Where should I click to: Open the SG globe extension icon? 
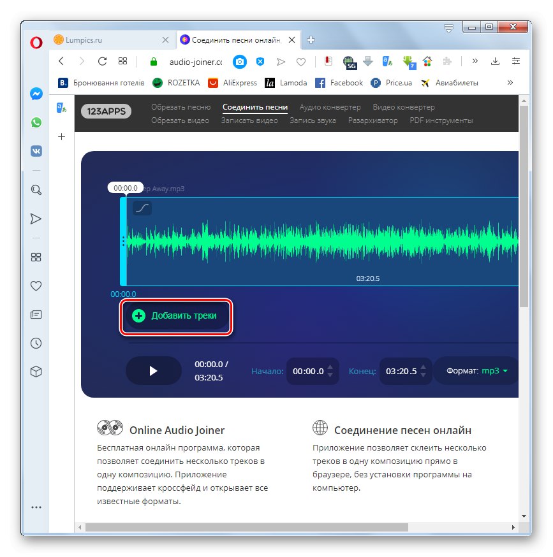(x=350, y=62)
